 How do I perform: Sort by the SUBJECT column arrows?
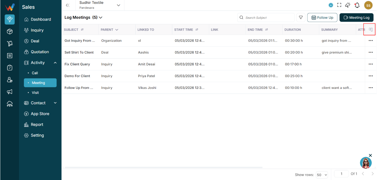[82, 30]
